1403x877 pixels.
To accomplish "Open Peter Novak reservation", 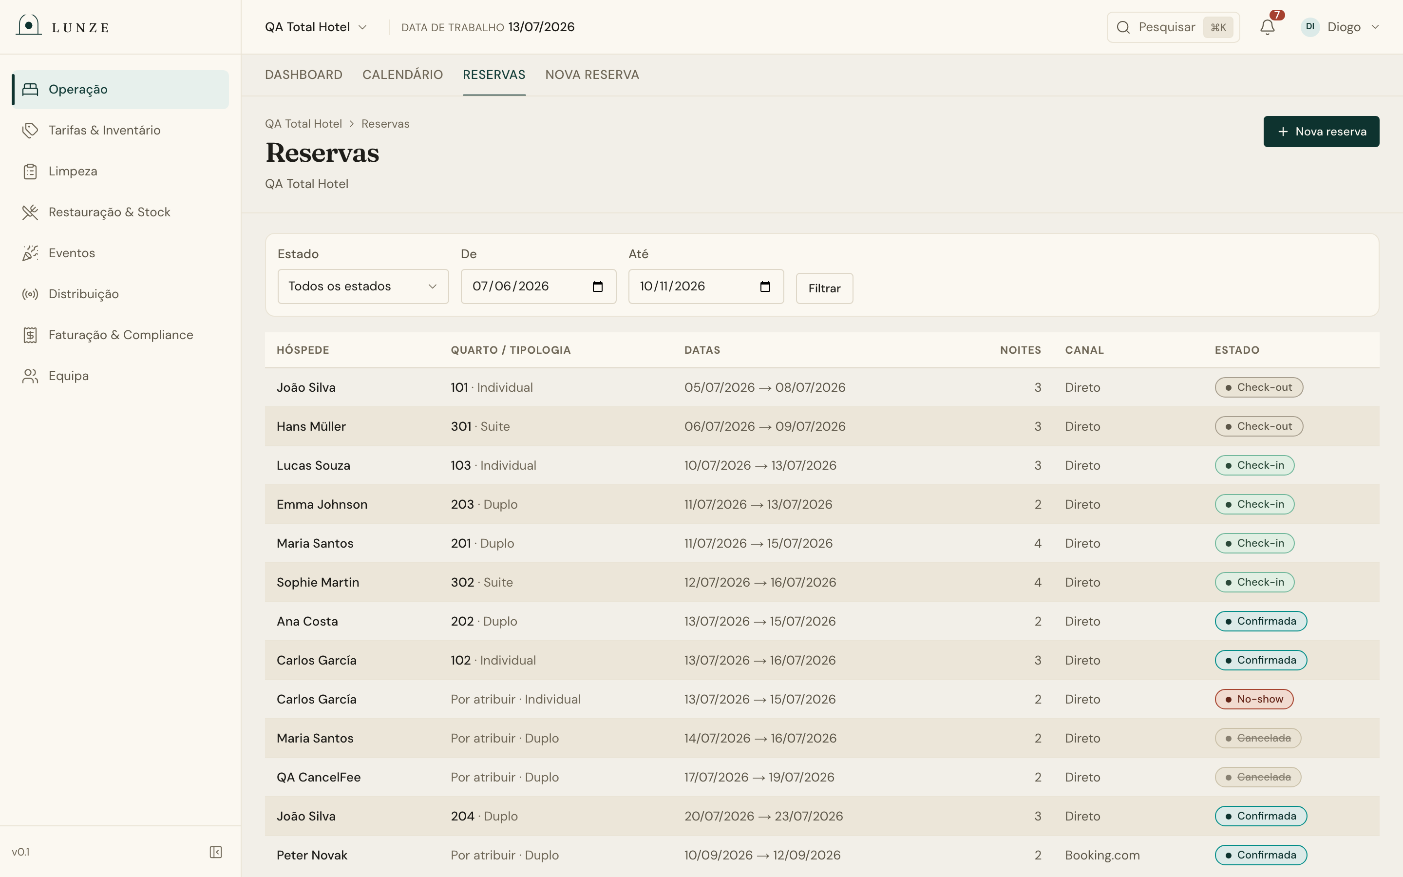I will point(821,855).
